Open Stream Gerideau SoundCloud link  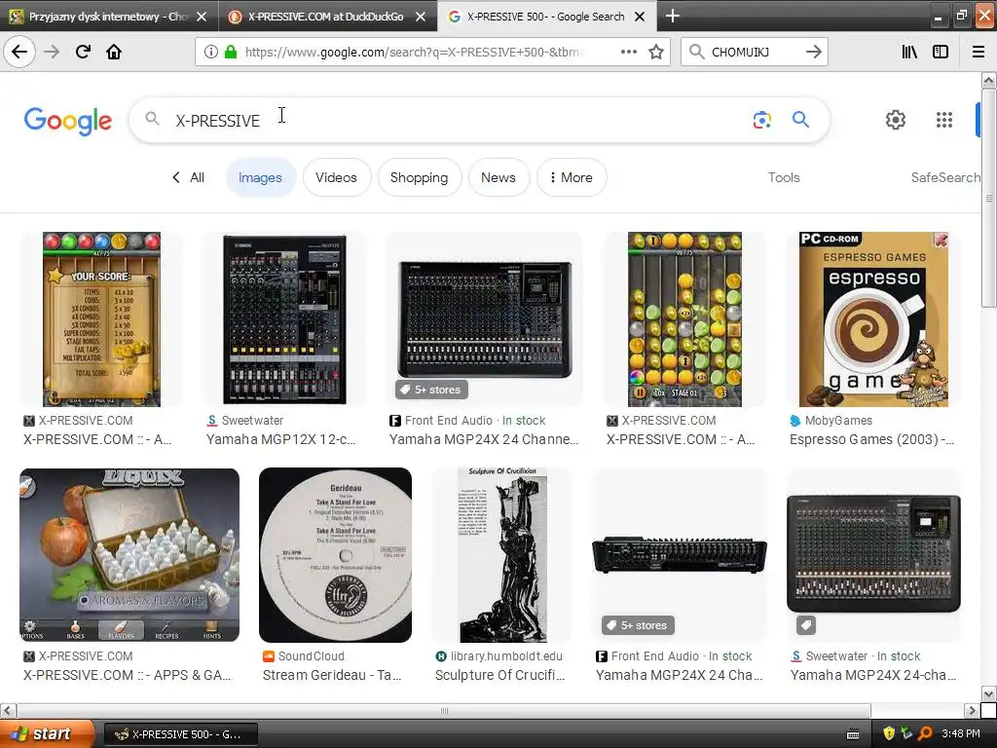[332, 675]
